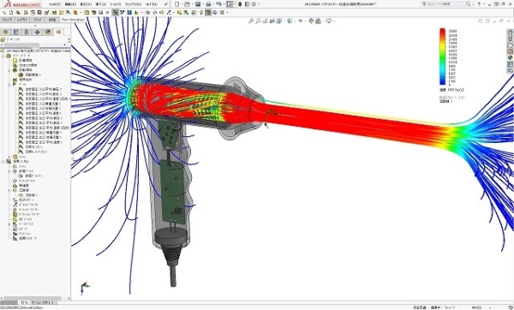The height and width of the screenshot is (310, 514).
Task: Collapse the results node in the tree
Action: 3,162
